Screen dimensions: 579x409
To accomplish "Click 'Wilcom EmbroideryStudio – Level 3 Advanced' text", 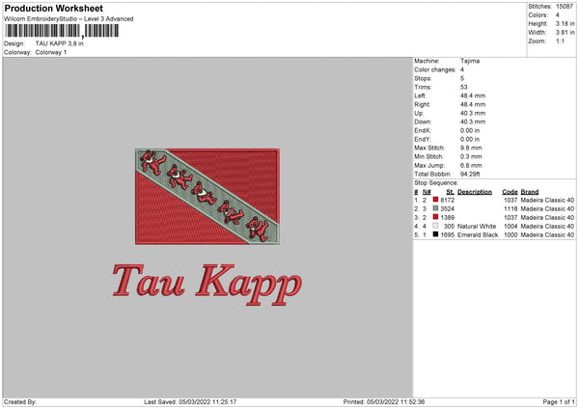I will 69,19.
